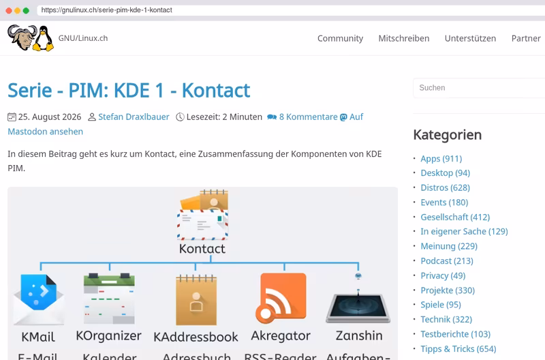Click the KOrganizer calendar icon
Viewport: 545px width, 360px height.
coord(109,299)
